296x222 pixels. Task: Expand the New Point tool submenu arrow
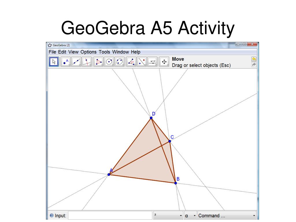(69, 65)
